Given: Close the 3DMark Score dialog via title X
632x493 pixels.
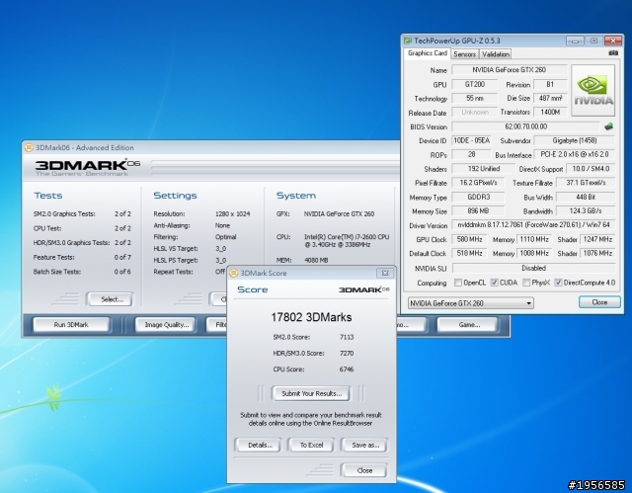Looking at the screenshot, I should coord(385,273).
